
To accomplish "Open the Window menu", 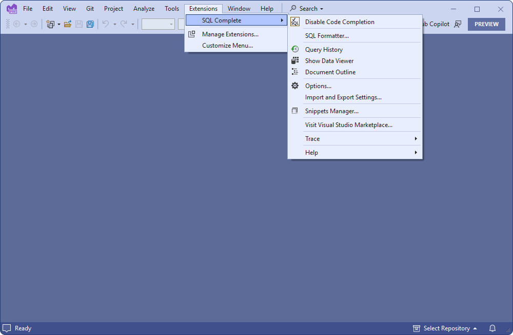I will [239, 9].
